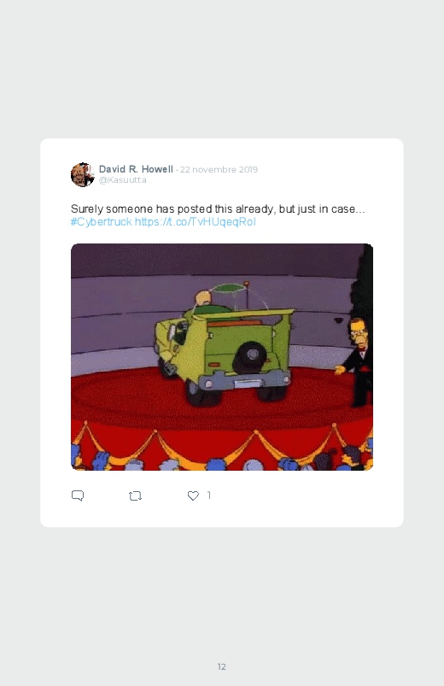
Task: Click the truck's rear license plate
Action: point(247,384)
